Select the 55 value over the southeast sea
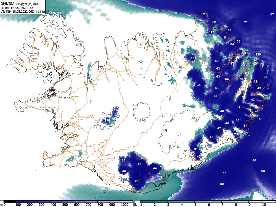The height and width of the screenshot is (207, 276). click(224, 173)
